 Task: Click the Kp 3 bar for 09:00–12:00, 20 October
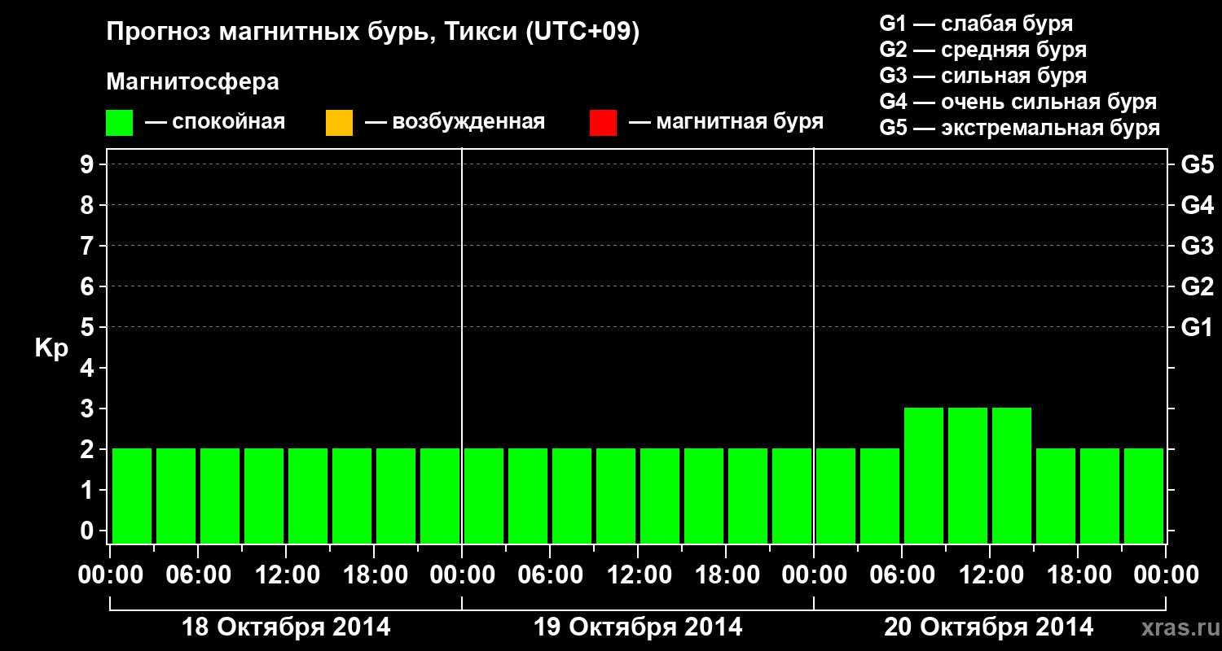(x=968, y=475)
